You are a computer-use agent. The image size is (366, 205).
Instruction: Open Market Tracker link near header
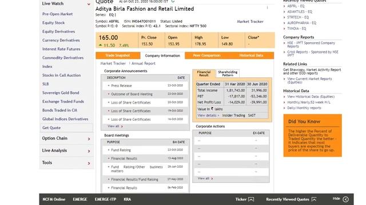[x=250, y=22]
